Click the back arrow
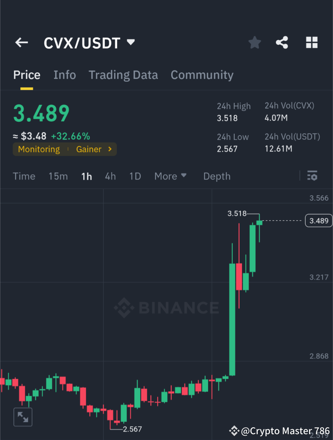Image resolution: width=333 pixels, height=440 pixels. click(x=21, y=42)
